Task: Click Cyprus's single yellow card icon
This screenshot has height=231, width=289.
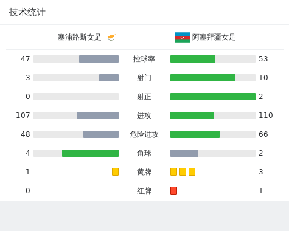Action: tap(115, 171)
